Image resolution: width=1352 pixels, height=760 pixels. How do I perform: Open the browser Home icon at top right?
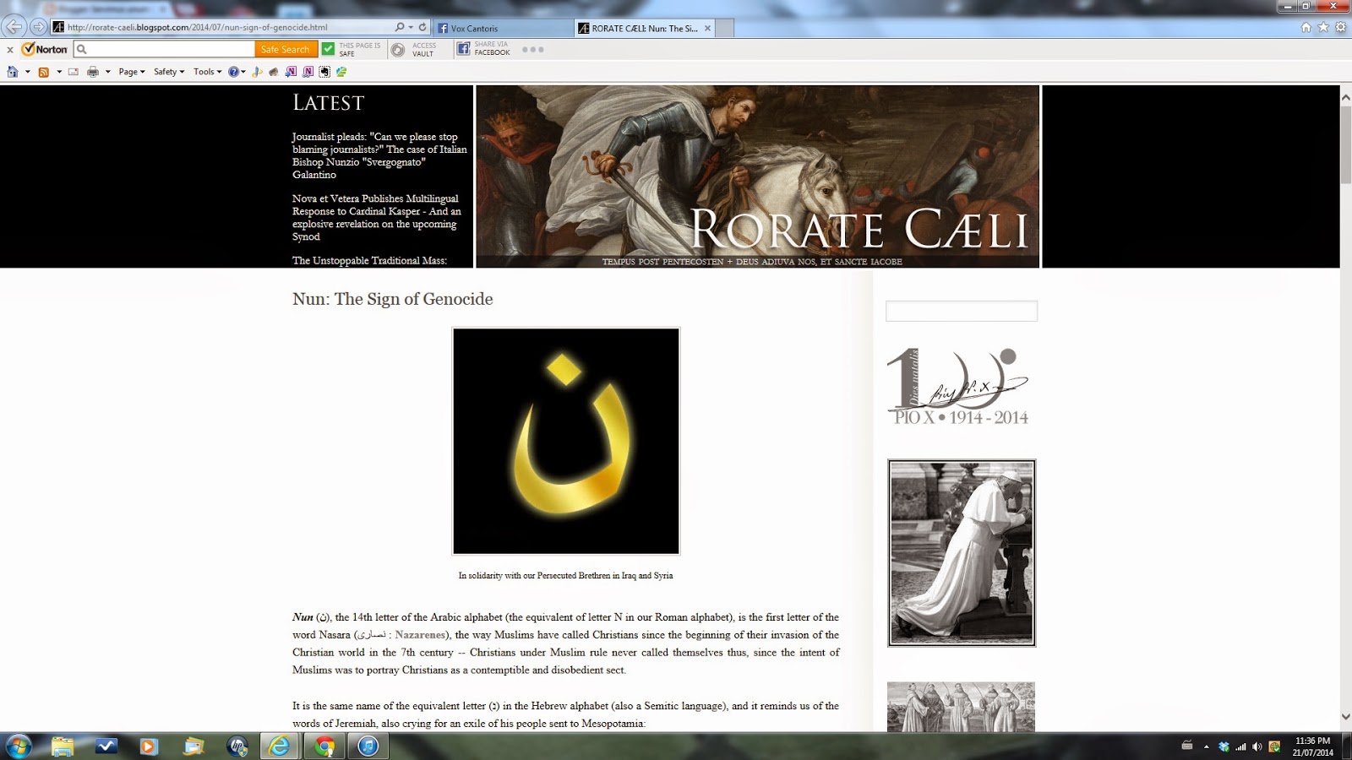pos(1306,27)
